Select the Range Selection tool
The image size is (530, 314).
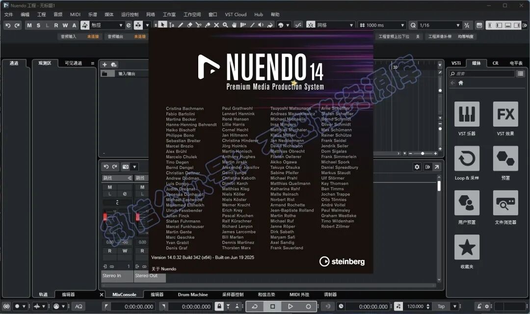[172, 25]
